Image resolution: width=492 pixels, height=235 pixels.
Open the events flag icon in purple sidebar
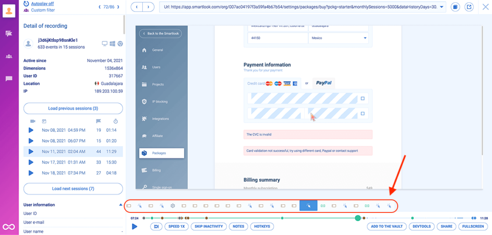(x=9, y=34)
